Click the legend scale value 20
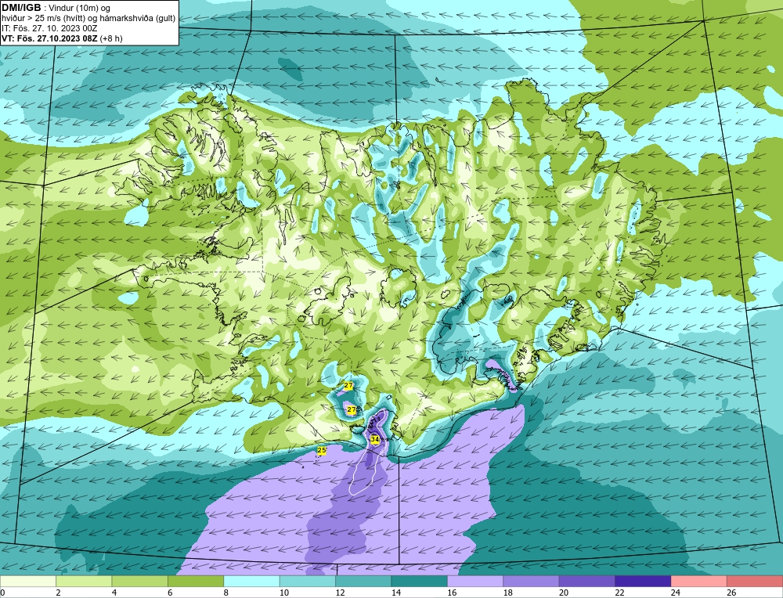 click(564, 593)
